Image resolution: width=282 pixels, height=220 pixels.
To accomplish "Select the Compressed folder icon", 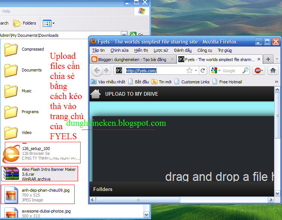I will coord(11,50).
